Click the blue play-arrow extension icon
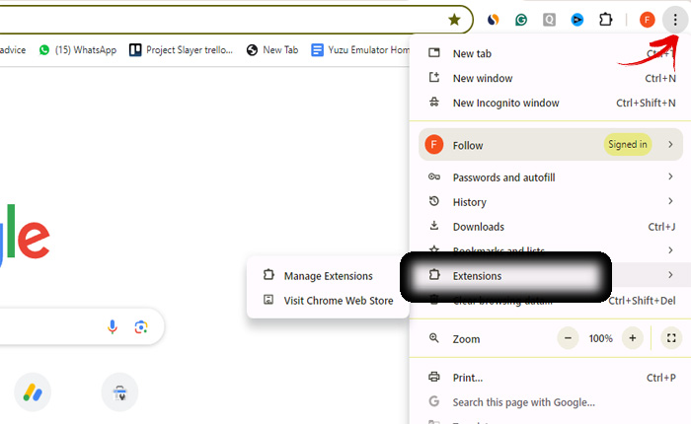 tap(576, 20)
